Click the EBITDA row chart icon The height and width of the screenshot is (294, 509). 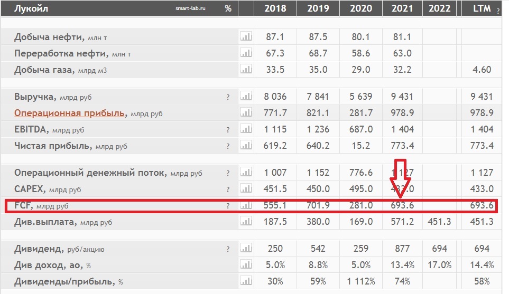[246, 129]
